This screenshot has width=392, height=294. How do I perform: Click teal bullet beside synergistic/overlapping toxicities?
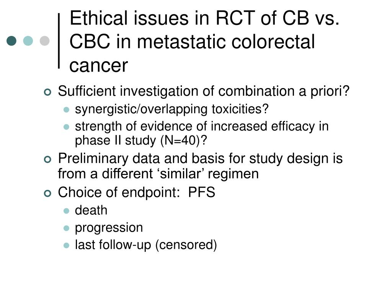(x=66, y=110)
